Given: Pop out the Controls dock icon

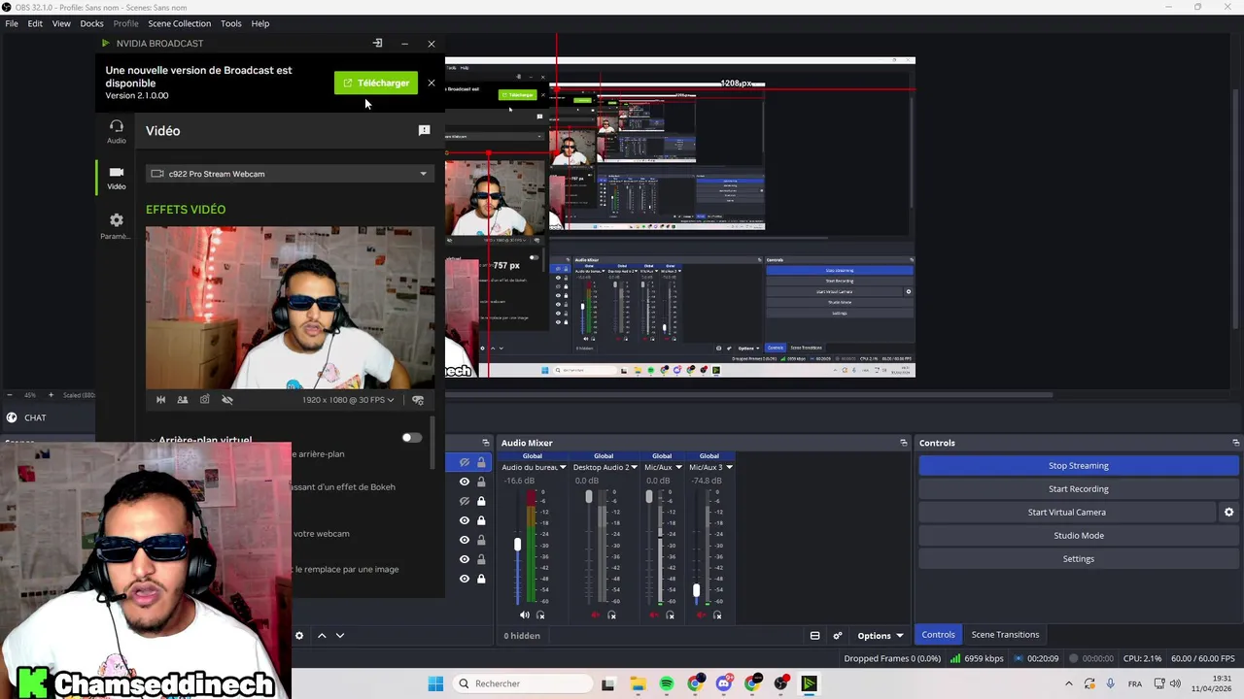Looking at the screenshot, I should click(x=1235, y=443).
